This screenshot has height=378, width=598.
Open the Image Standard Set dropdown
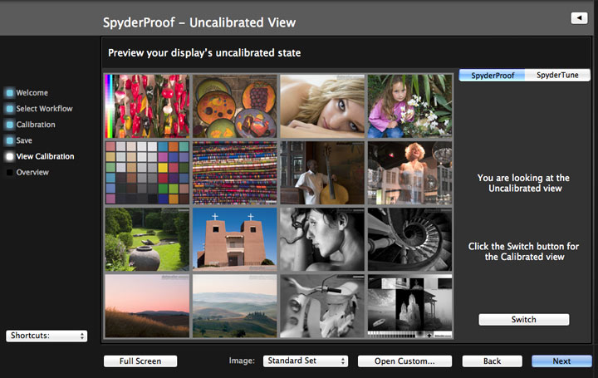coord(306,361)
